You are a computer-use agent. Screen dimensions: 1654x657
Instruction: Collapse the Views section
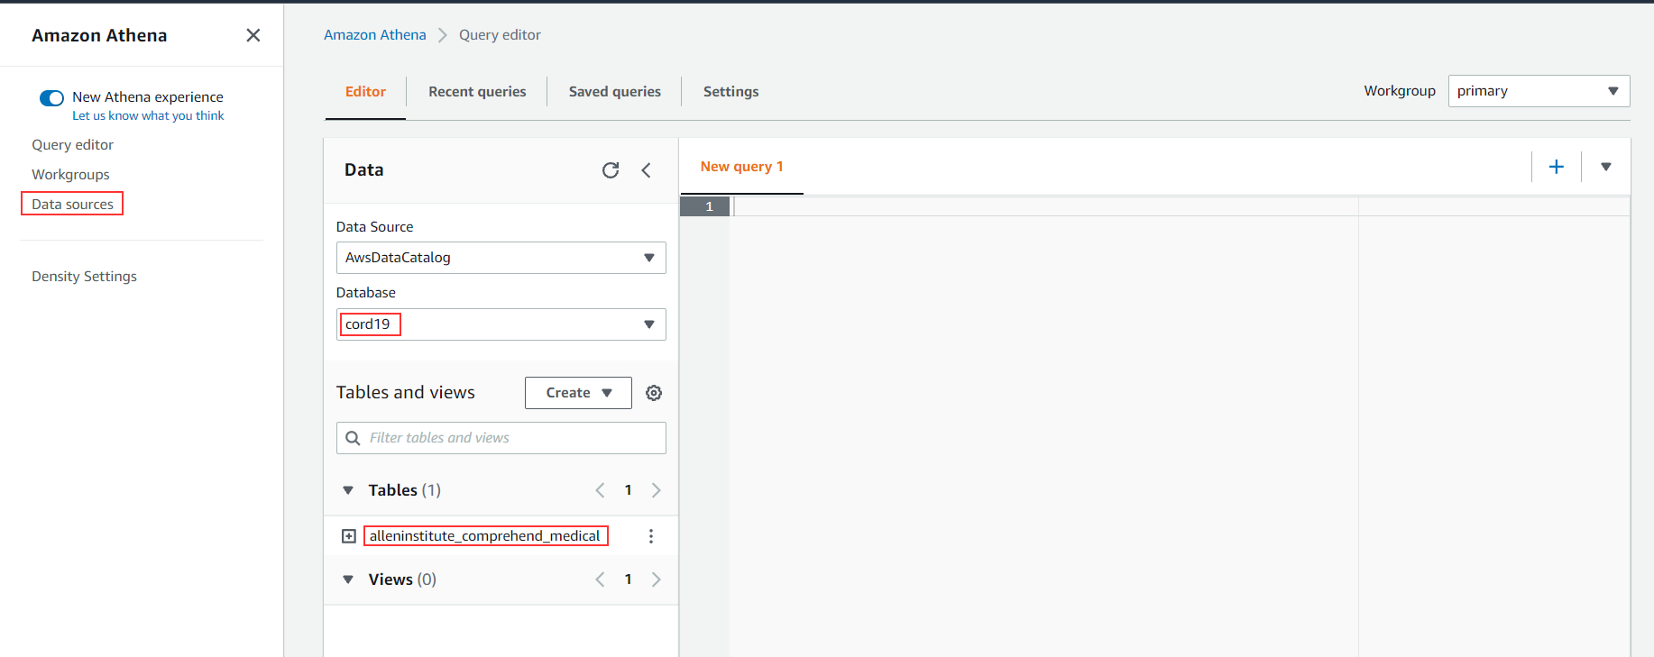click(x=348, y=579)
